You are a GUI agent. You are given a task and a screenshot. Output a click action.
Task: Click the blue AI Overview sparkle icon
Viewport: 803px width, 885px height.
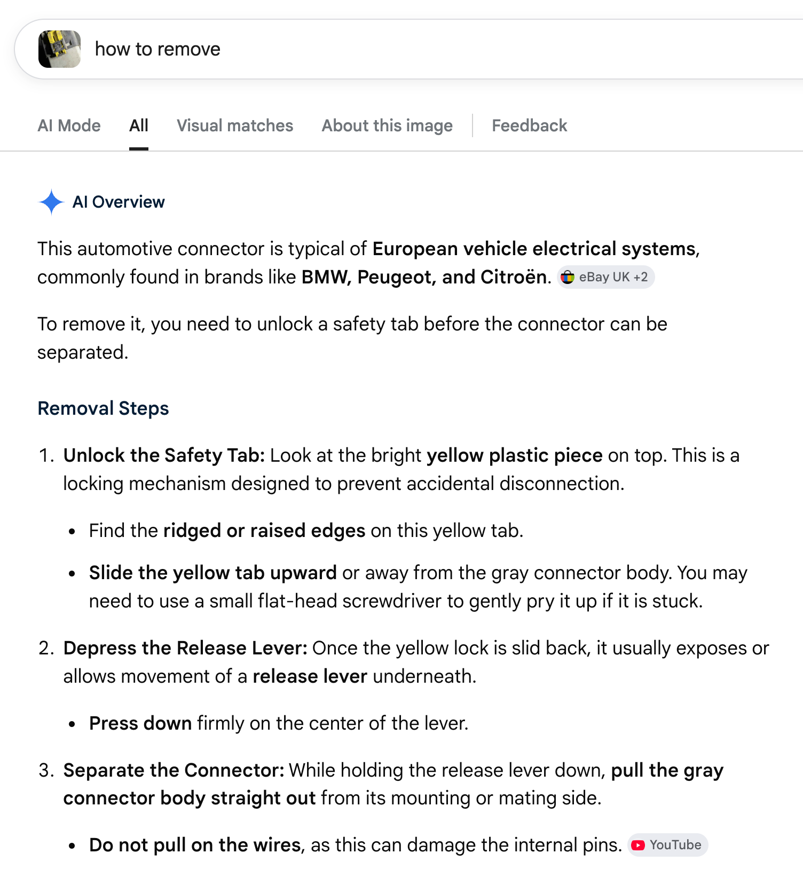51,202
